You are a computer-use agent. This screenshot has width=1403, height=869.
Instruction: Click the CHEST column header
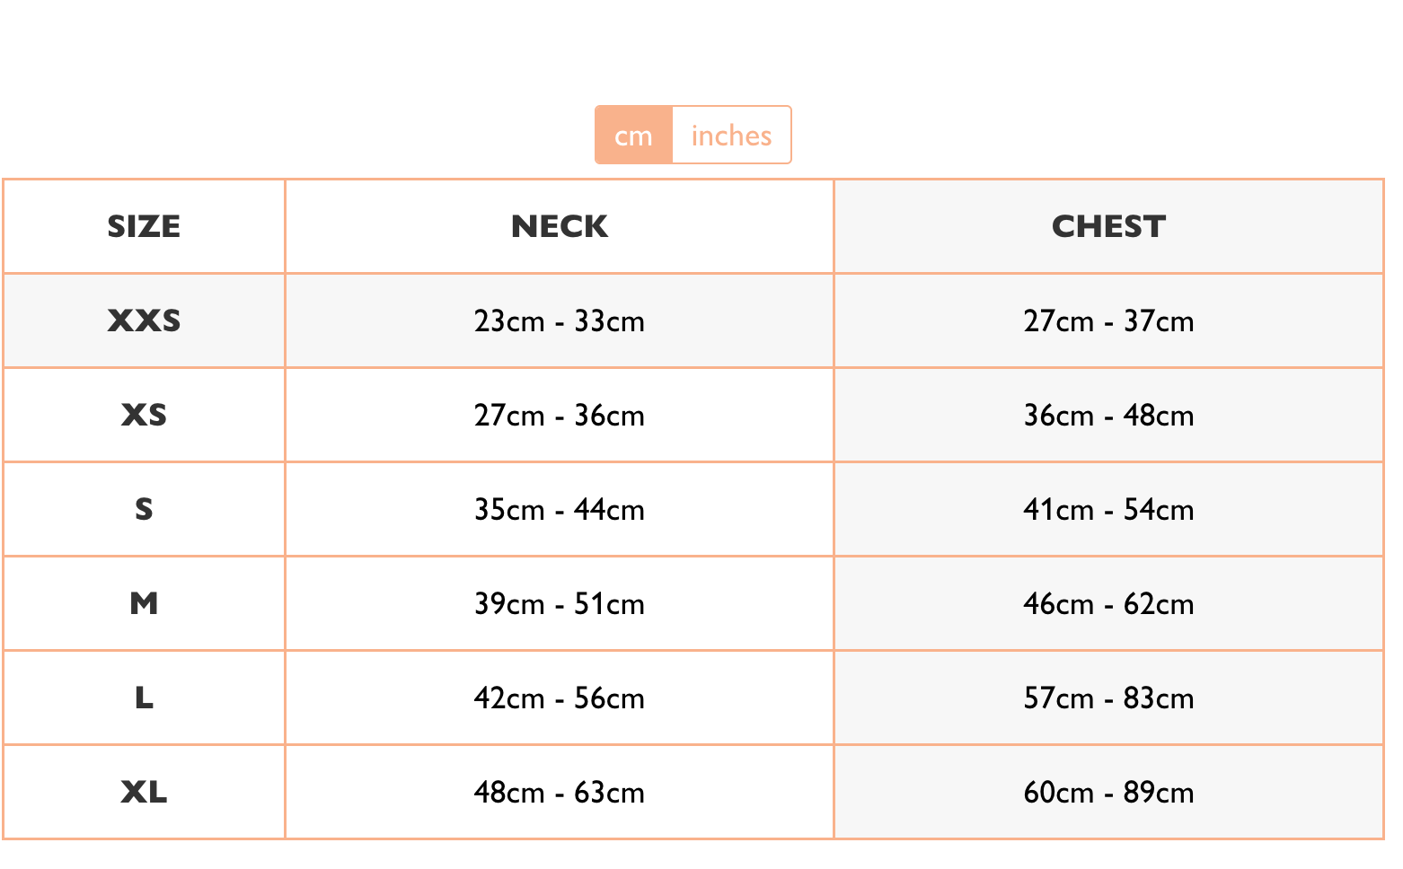[1108, 226]
